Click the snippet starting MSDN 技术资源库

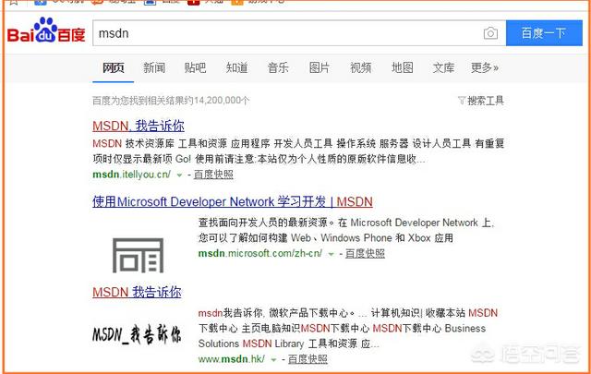point(298,151)
